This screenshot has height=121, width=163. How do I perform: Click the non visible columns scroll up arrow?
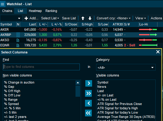pyautogui.click(x=78, y=83)
